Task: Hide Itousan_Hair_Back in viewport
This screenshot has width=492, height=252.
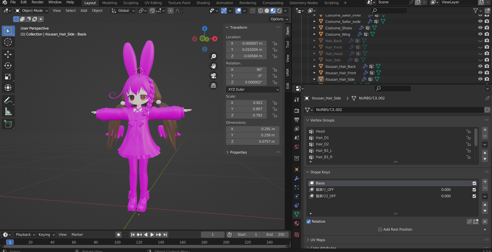Action: tap(480, 66)
